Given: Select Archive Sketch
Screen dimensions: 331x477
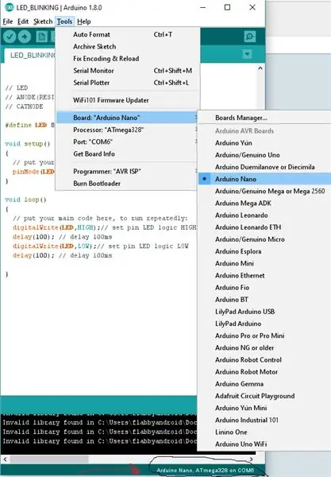Looking at the screenshot, I should coord(128,47).
